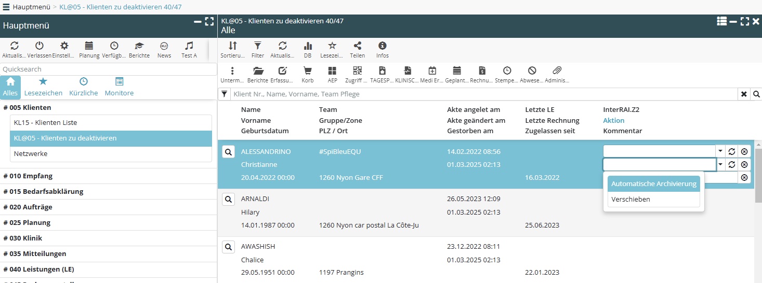Expand the # 010 Empfang section
This screenshot has height=283, width=762.
click(28, 176)
